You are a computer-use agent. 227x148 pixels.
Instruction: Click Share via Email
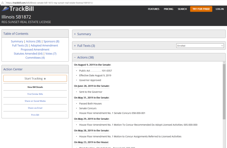click(x=35, y=108)
